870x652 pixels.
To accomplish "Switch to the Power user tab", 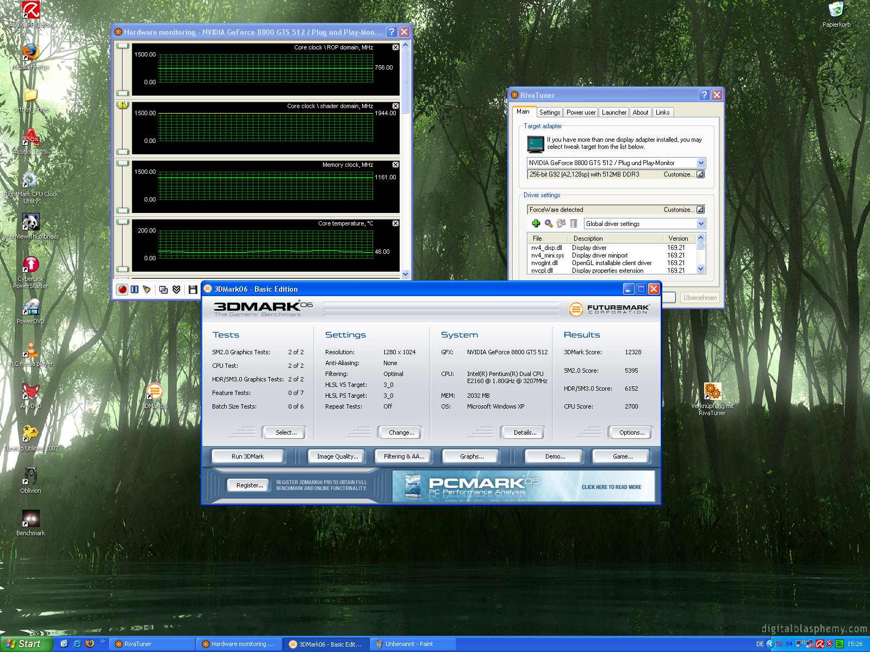I will [x=581, y=112].
